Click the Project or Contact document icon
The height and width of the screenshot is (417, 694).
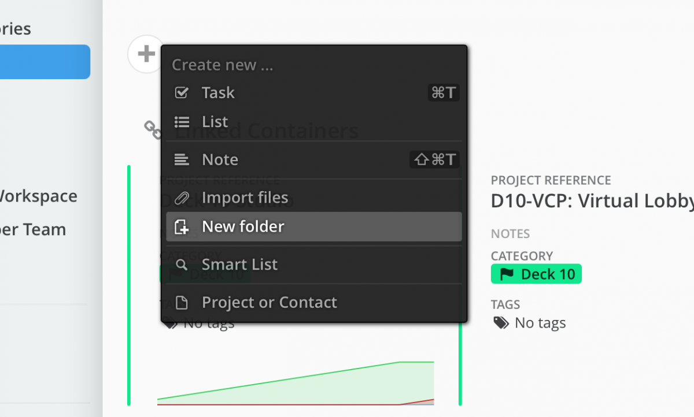coord(182,302)
